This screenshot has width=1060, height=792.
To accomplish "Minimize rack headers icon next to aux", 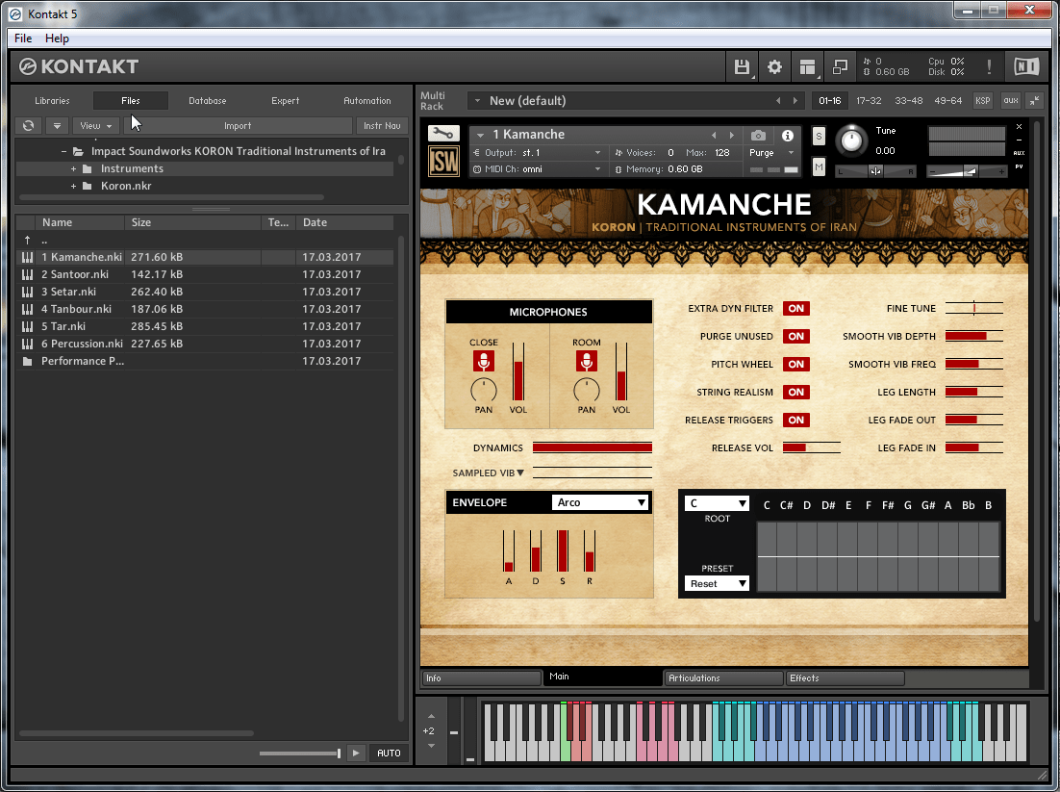I will [1034, 101].
